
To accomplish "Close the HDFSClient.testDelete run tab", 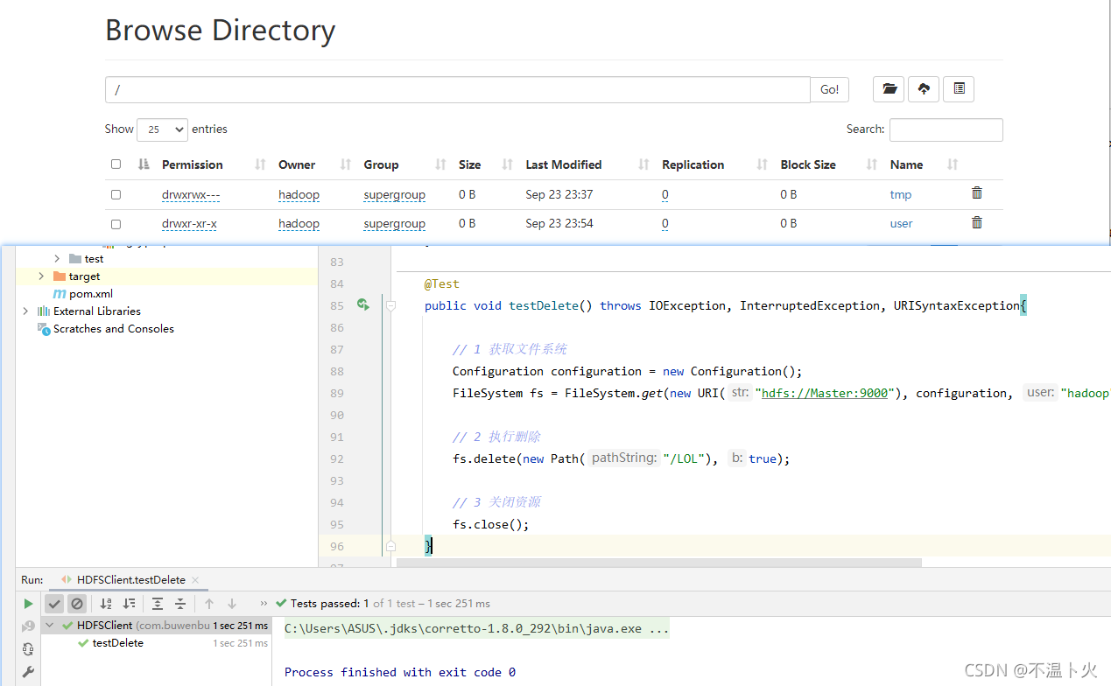I will coord(195,580).
